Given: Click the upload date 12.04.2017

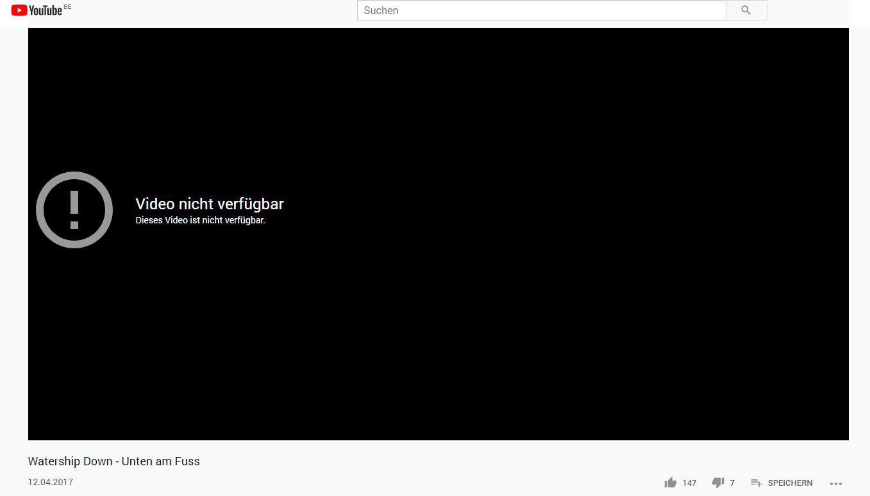Looking at the screenshot, I should click(x=51, y=482).
